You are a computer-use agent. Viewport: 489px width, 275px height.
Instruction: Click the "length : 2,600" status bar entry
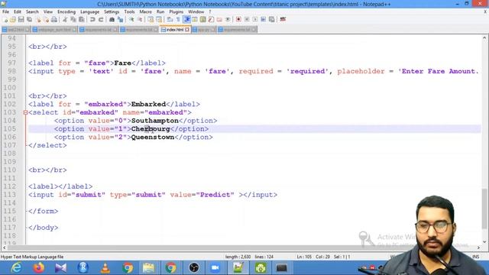pos(238,257)
